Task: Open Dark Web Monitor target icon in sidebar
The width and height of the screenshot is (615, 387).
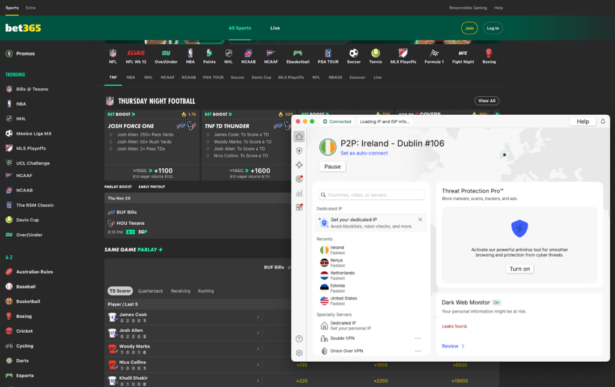Action: [299, 179]
